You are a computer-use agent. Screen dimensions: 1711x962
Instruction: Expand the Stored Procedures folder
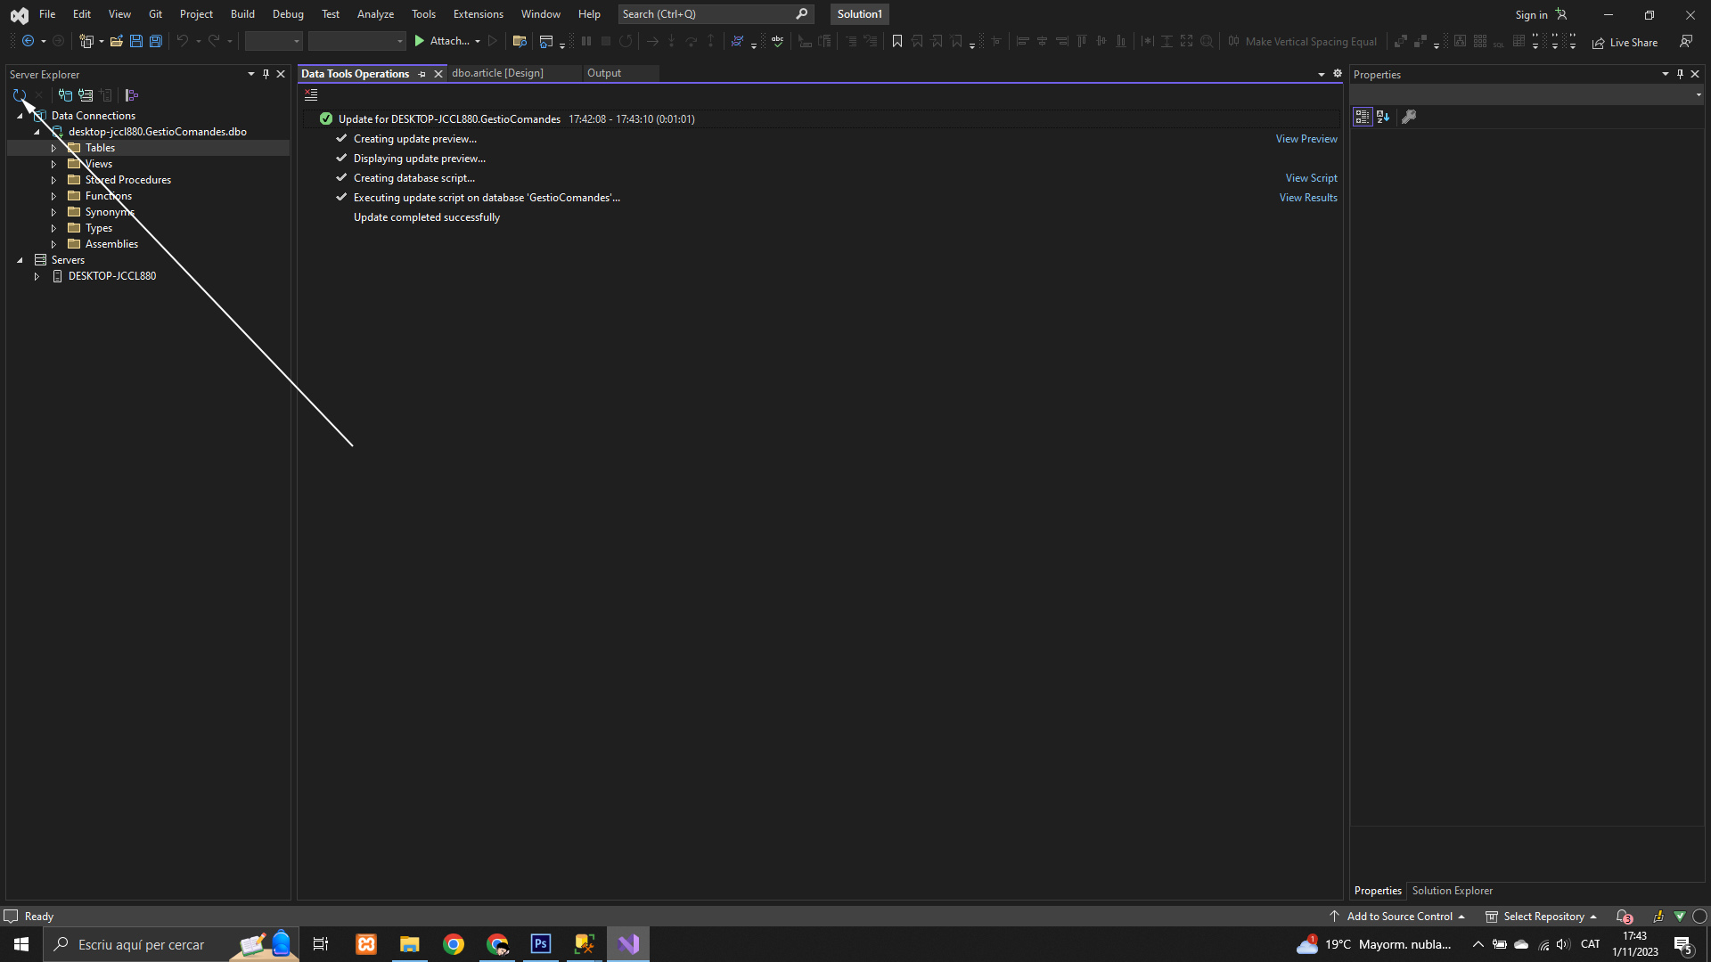(x=53, y=180)
